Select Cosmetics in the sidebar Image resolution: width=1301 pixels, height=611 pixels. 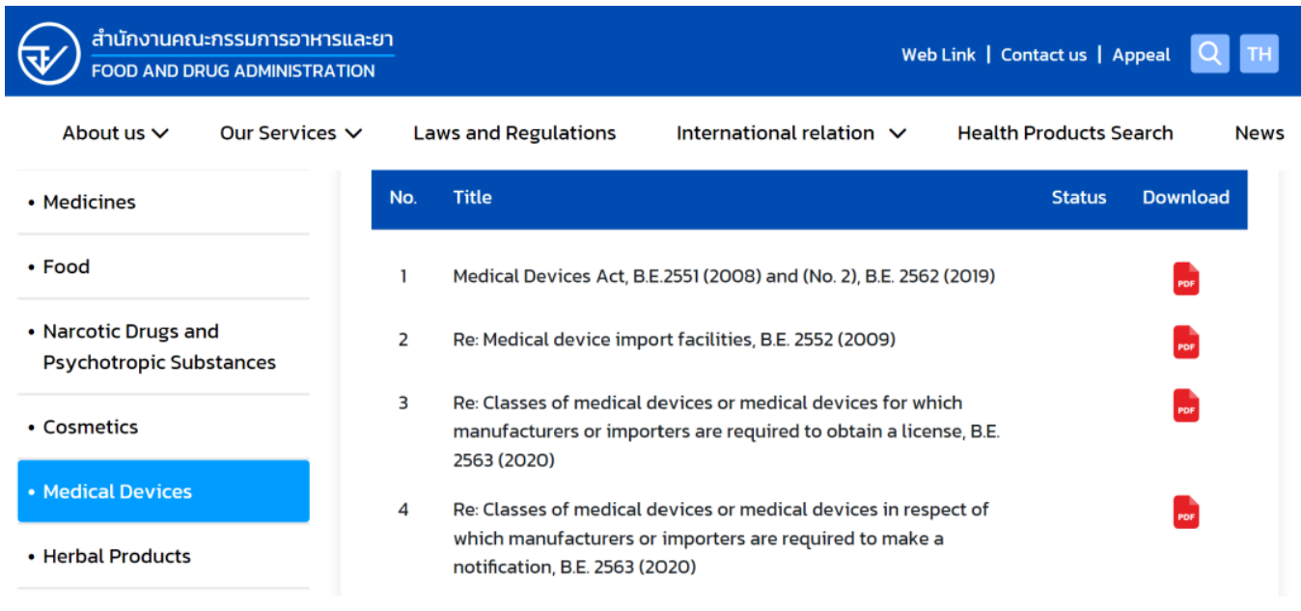tap(91, 427)
